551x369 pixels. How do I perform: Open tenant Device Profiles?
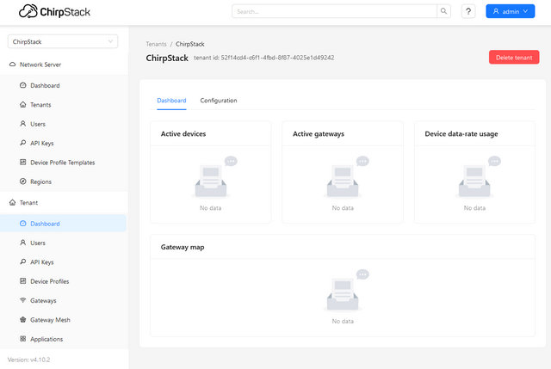tap(49, 281)
